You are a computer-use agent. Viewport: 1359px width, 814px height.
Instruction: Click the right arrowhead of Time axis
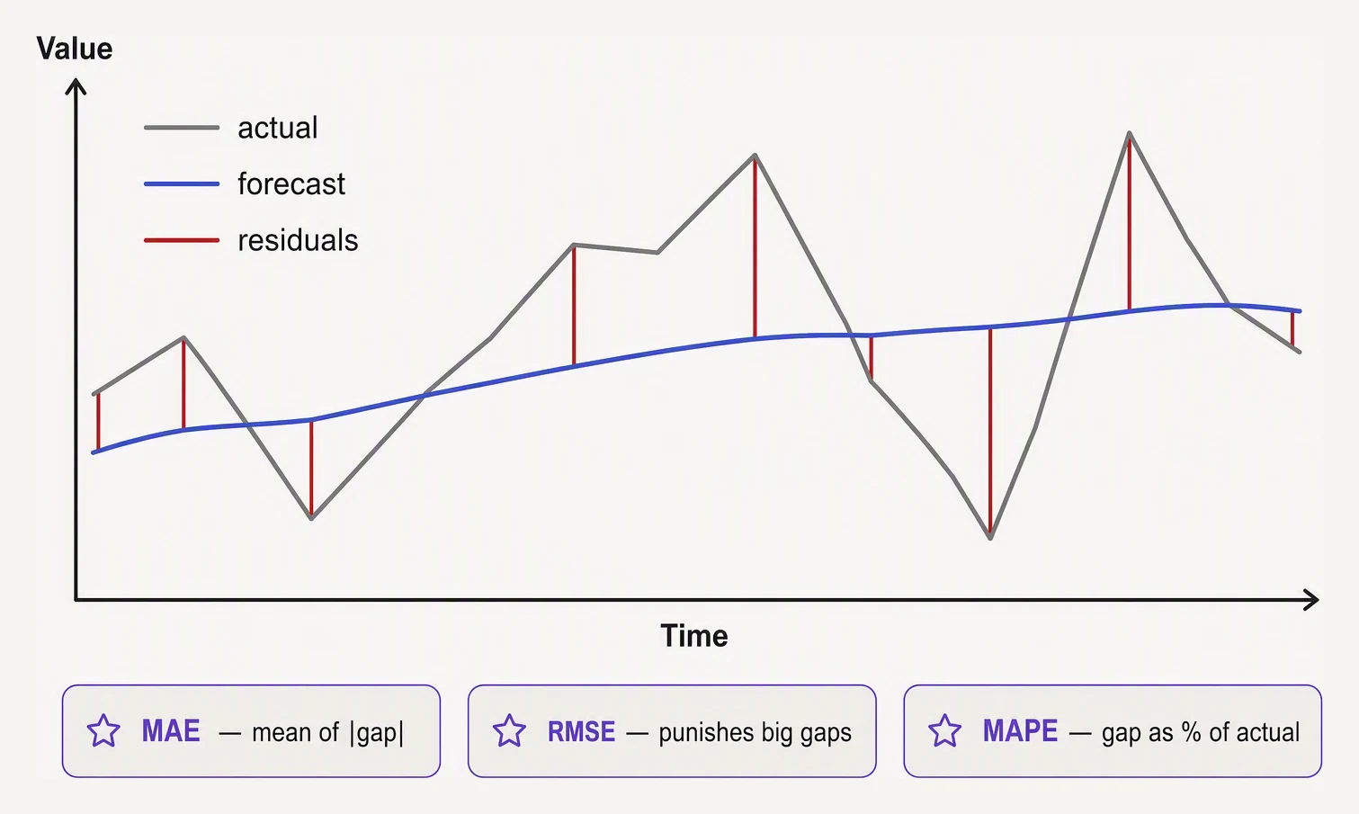[1310, 599]
